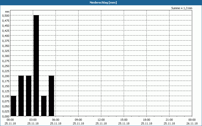Screen dimensions: 202x126
Task: Click the Summe = 1,3 mm label
Action: coord(182,8)
